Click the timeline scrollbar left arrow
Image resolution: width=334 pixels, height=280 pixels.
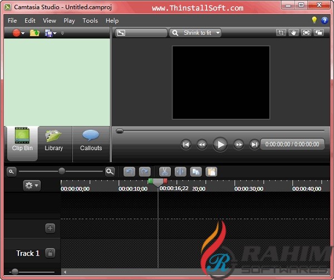click(x=65, y=272)
